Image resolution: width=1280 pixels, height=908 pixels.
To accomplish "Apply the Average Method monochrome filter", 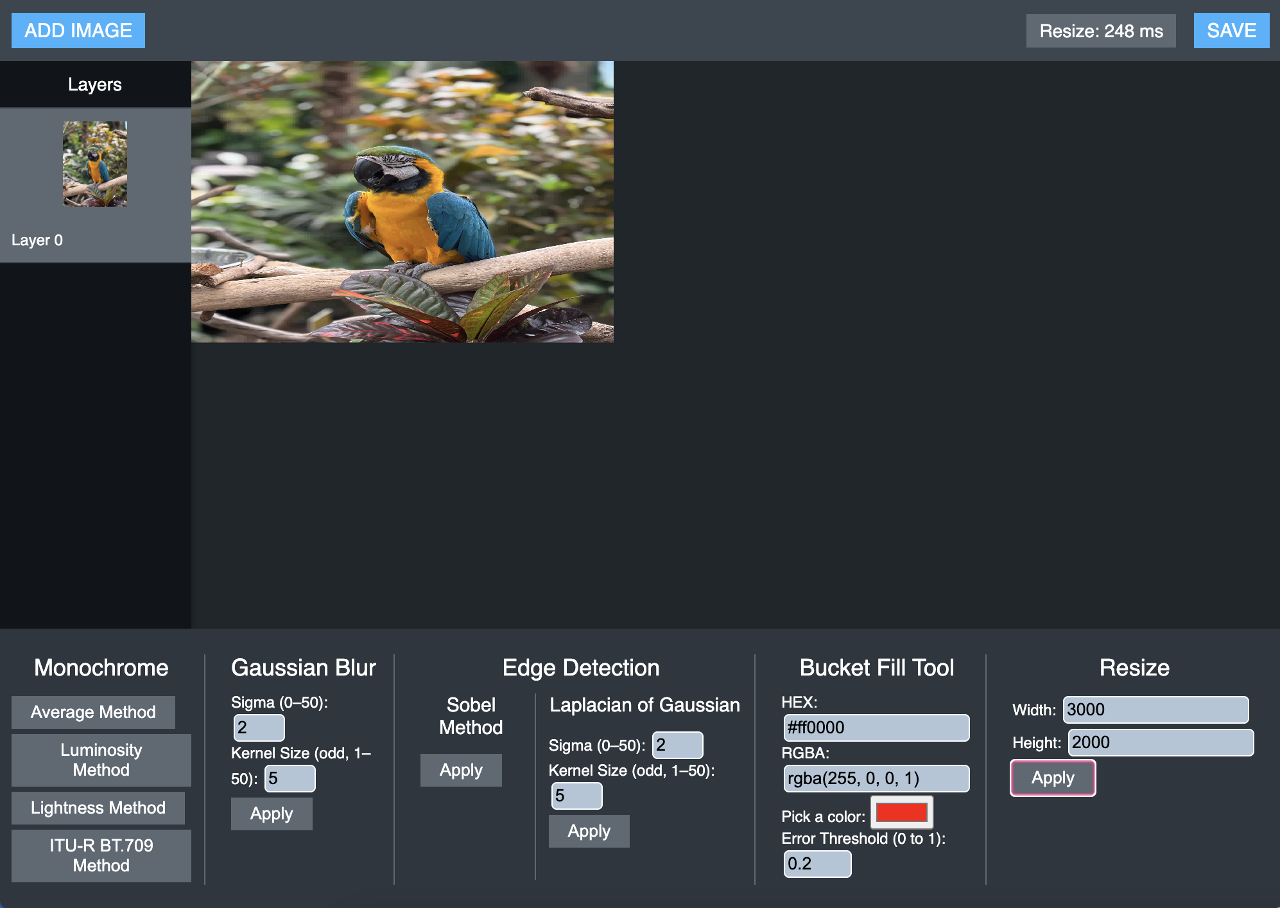I will coord(93,712).
